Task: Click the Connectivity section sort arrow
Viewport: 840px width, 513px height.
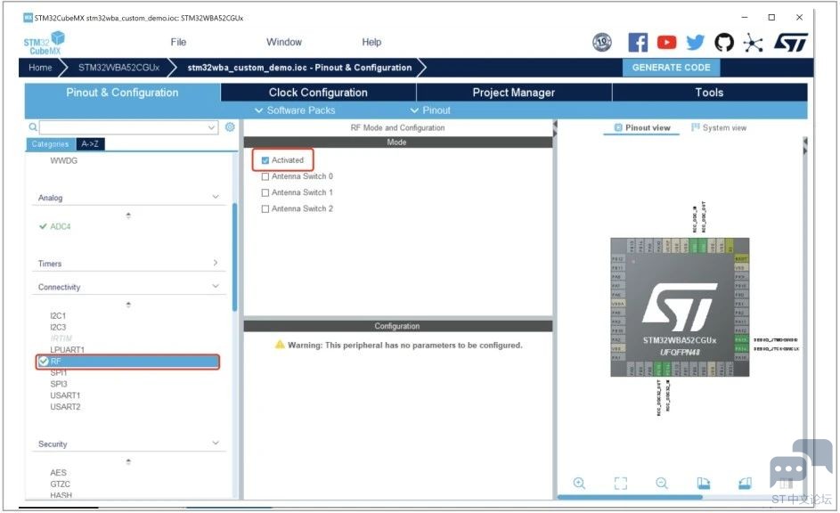Action: coord(128,305)
